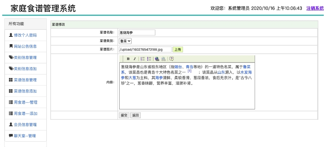The image size is (326, 147).
Task: Click the list icon beside 周食谱---管理
Action: [x=11, y=102]
